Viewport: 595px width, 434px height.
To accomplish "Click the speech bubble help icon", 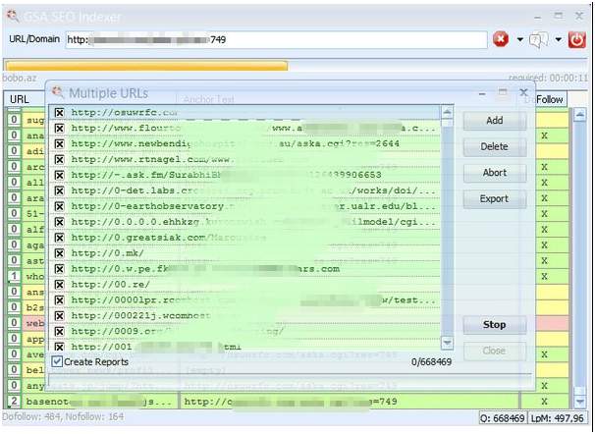I will tap(539, 40).
